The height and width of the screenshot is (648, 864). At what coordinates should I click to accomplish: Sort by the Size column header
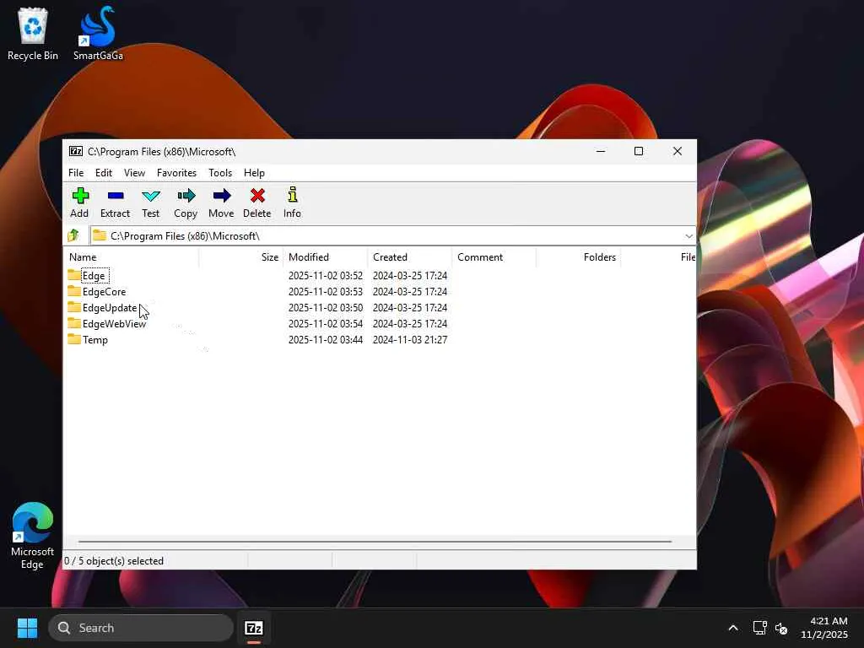pyautogui.click(x=240, y=257)
